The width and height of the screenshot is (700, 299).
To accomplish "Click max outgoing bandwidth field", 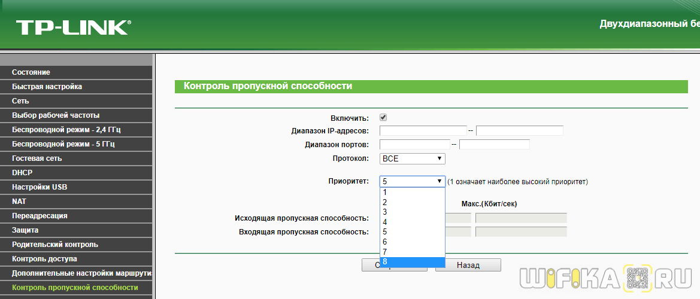I will point(521,218).
